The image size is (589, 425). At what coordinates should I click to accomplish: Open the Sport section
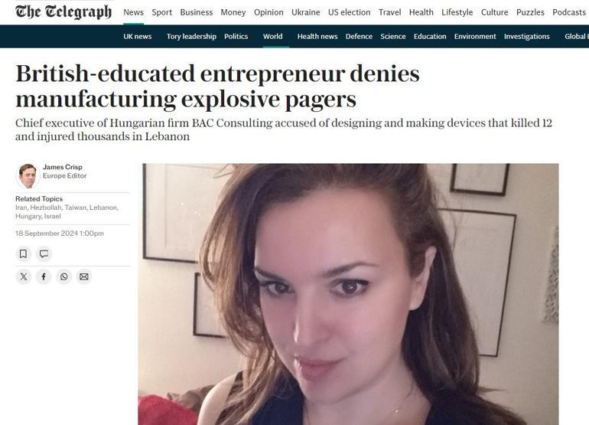[162, 12]
